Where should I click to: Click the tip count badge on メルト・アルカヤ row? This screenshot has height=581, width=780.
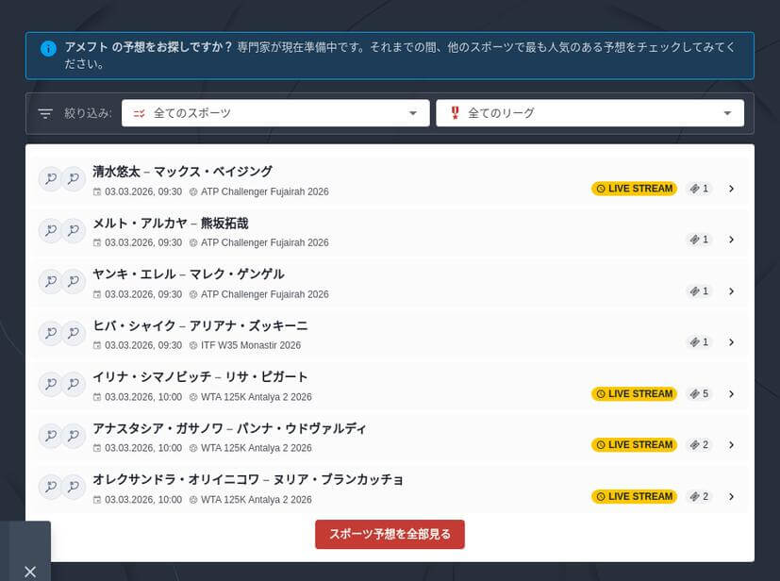click(699, 240)
